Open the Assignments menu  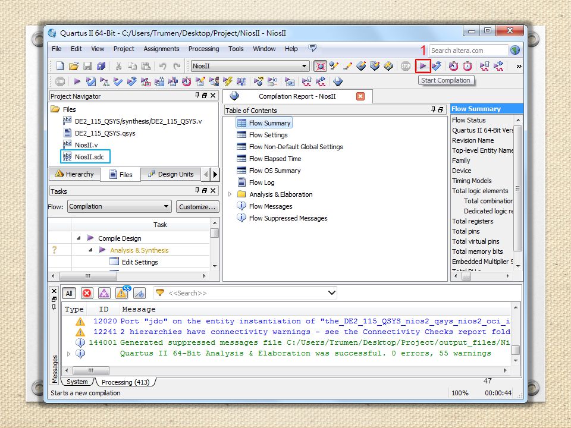[161, 49]
